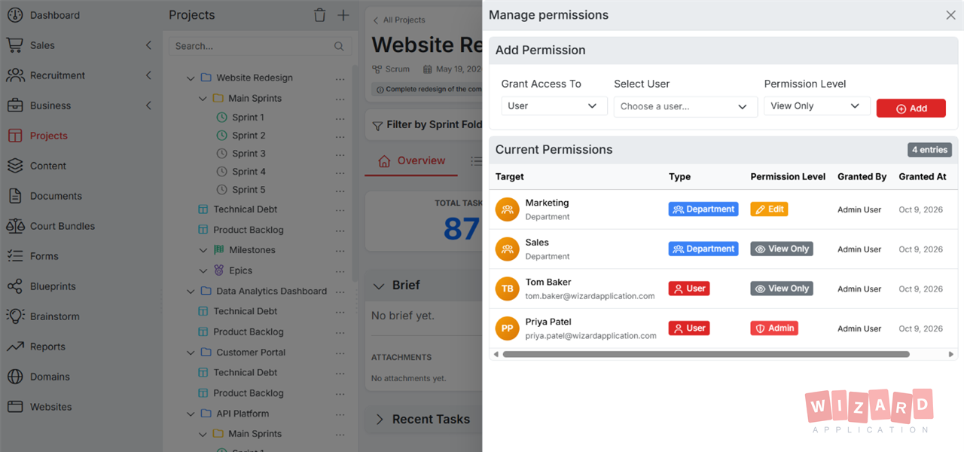Collapse the Customer Portal folder

[x=191, y=353]
